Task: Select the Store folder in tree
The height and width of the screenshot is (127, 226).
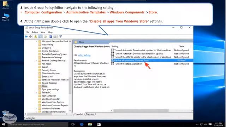Action: tap(44, 86)
